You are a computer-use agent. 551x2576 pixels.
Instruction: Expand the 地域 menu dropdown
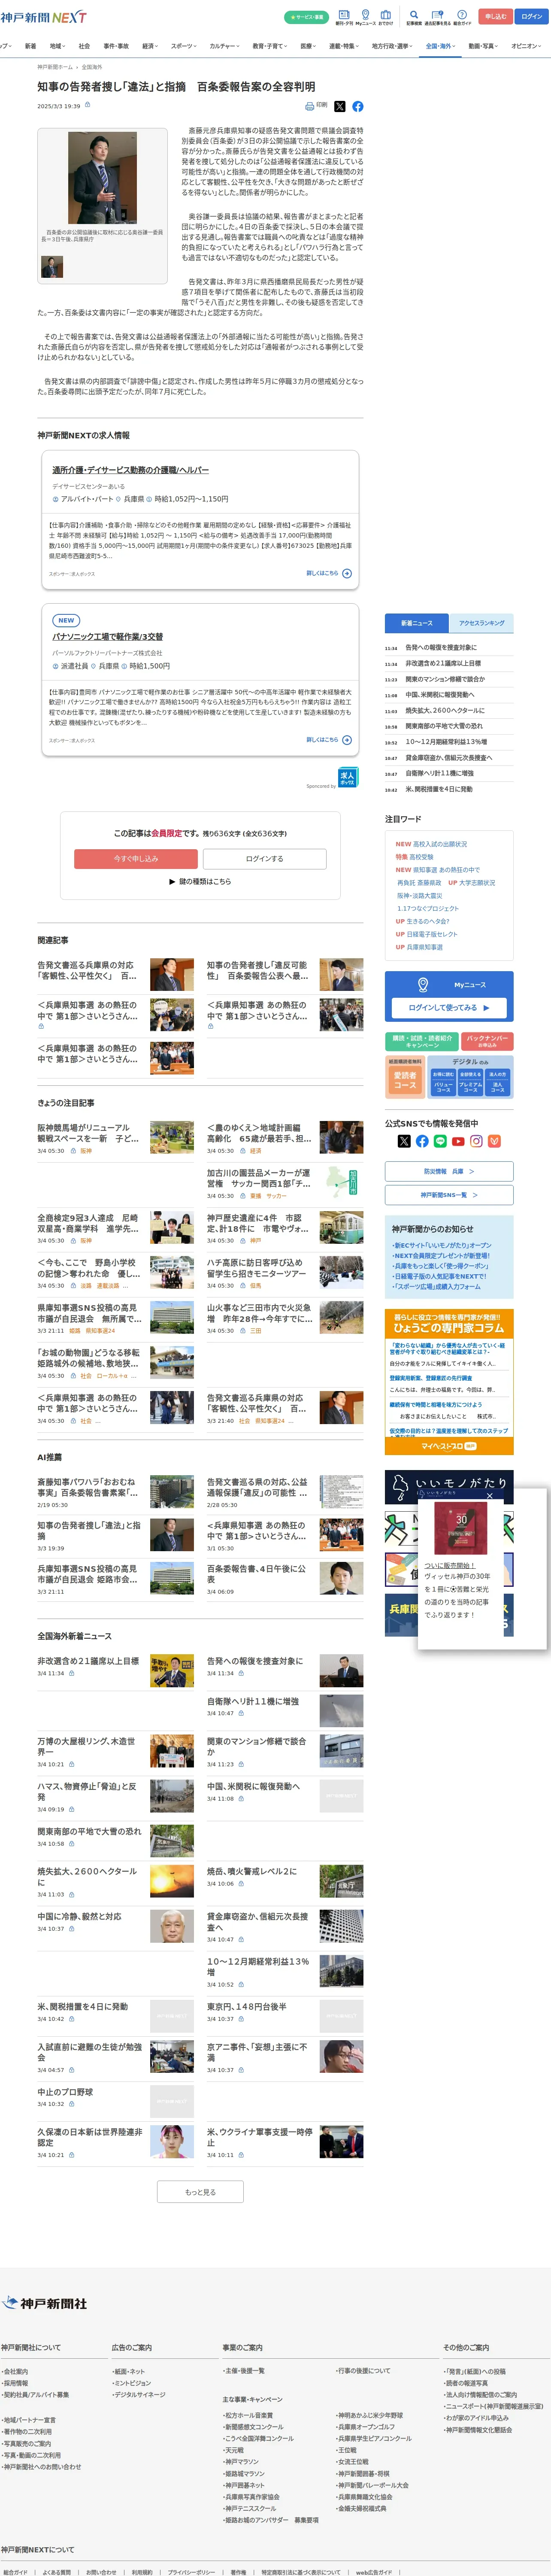tap(58, 46)
